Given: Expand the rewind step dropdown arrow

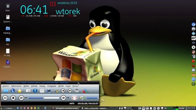Looking at the screenshot, I should click(26, 98).
